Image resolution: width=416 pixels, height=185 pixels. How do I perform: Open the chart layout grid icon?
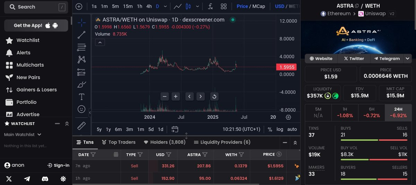coord(224,6)
